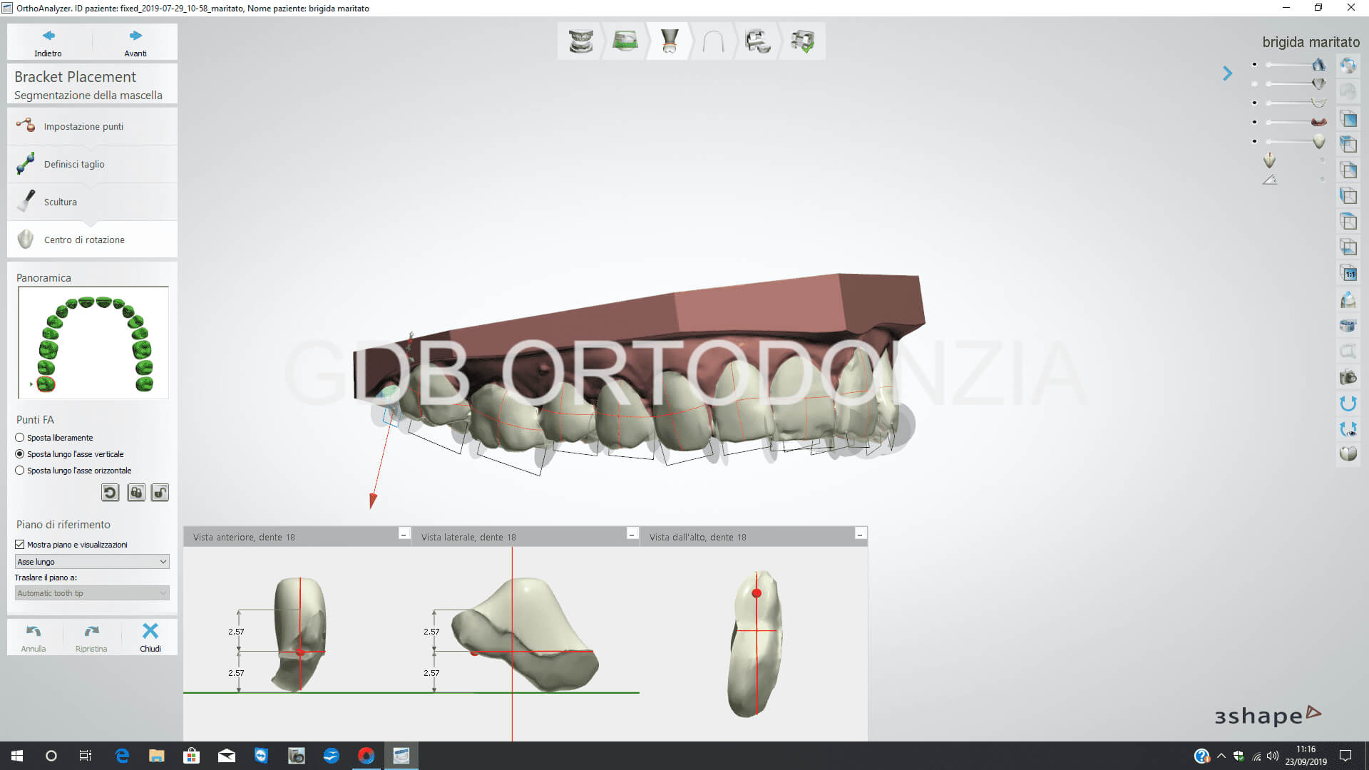The height and width of the screenshot is (770, 1369).
Task: Collapse the Vista anteriore panel
Action: 404,535
